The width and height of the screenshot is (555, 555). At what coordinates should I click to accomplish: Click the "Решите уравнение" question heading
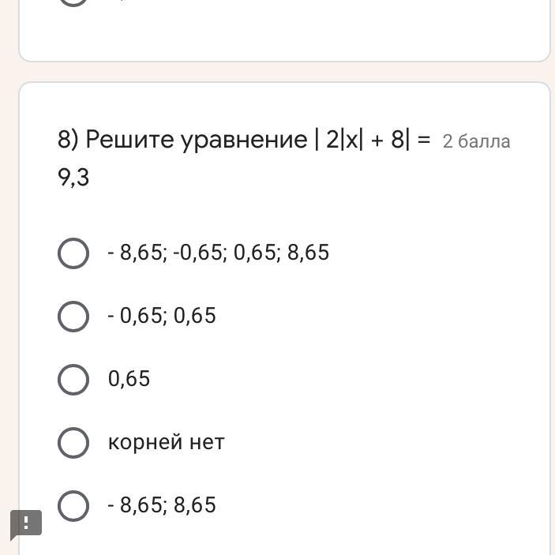click(x=196, y=140)
